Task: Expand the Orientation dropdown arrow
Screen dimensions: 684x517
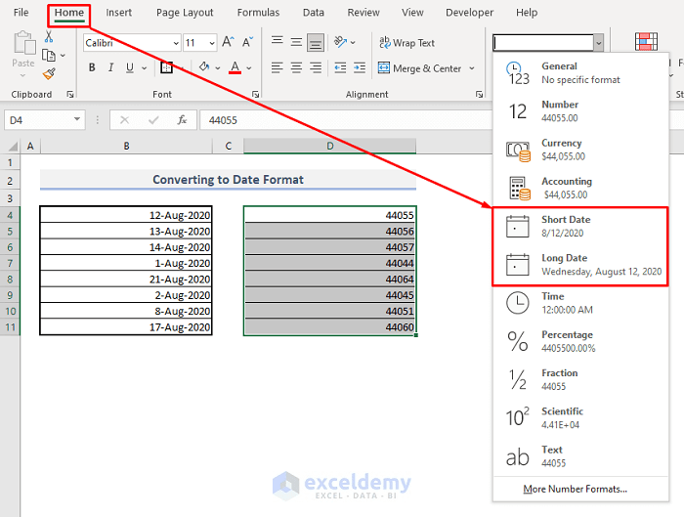Action: 353,42
